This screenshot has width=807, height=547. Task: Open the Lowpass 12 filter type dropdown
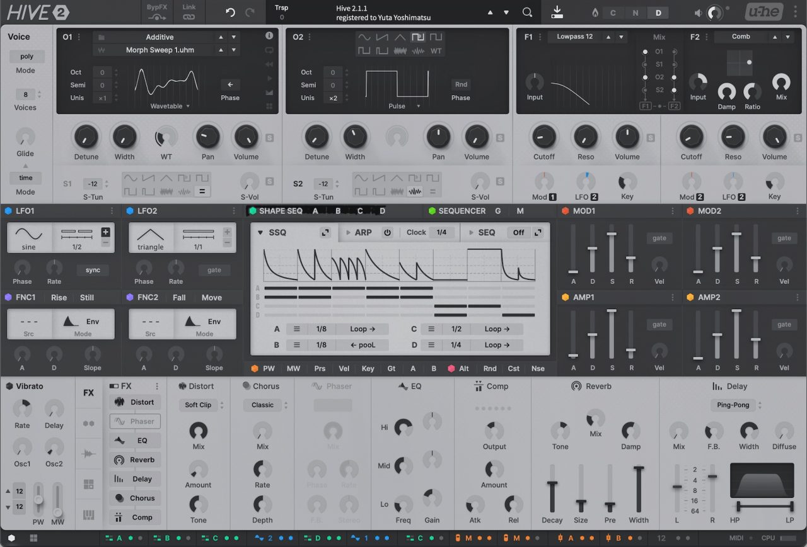click(x=574, y=37)
